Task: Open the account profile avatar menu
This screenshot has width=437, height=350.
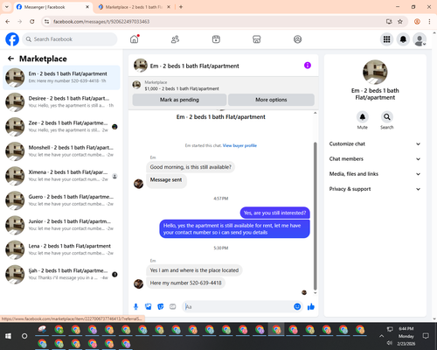Action: coord(420,39)
